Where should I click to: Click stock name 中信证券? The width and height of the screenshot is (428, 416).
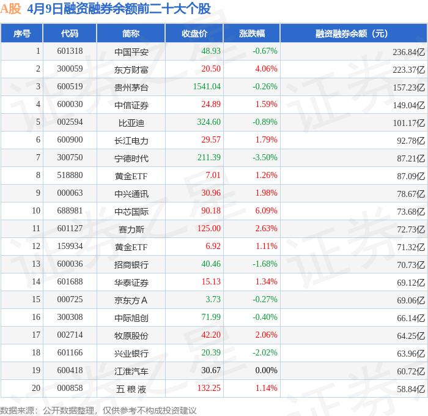click(131, 105)
